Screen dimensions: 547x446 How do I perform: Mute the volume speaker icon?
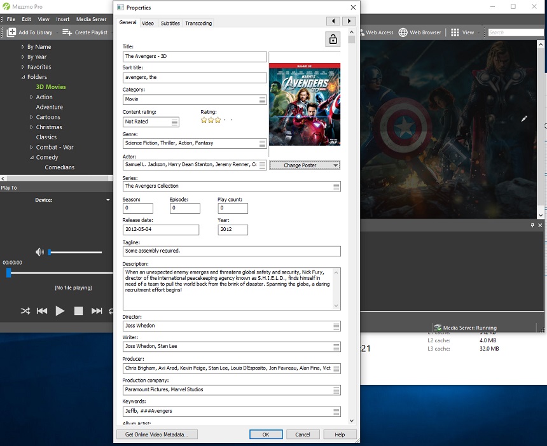(x=40, y=252)
